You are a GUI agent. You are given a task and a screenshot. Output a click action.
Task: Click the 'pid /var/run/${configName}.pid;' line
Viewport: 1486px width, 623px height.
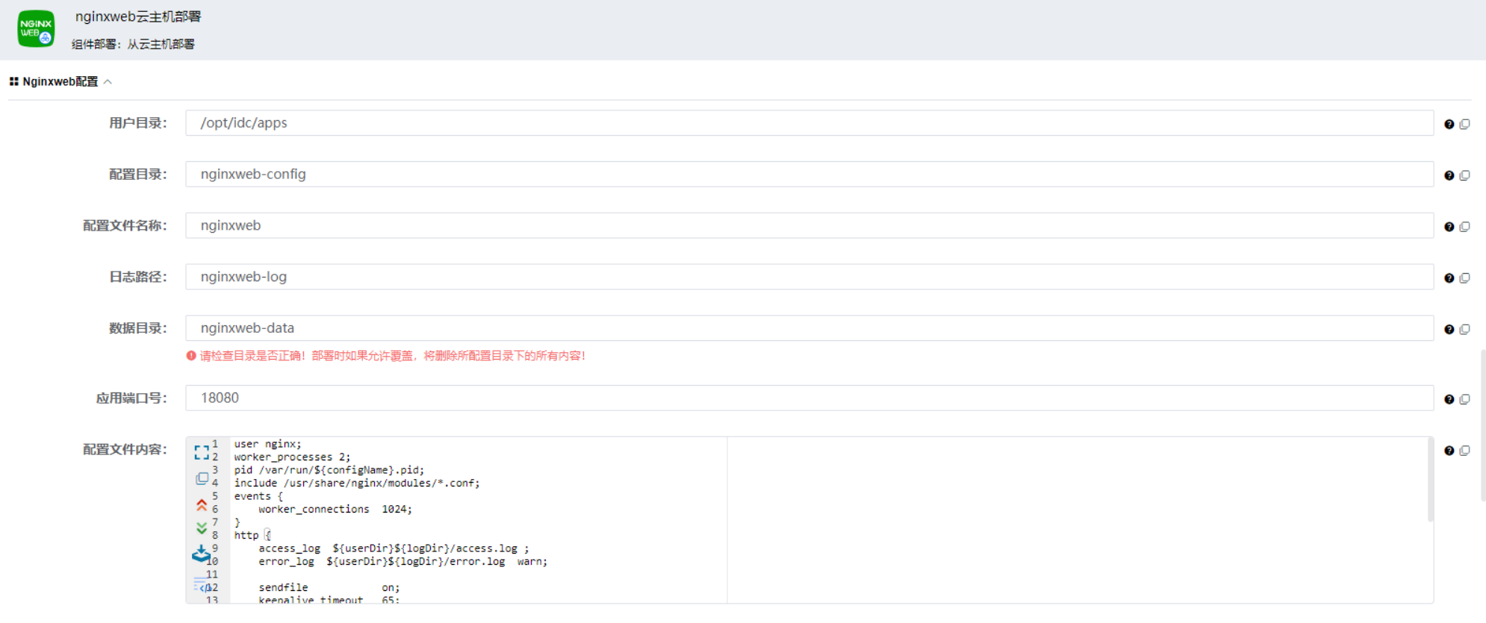pos(329,470)
